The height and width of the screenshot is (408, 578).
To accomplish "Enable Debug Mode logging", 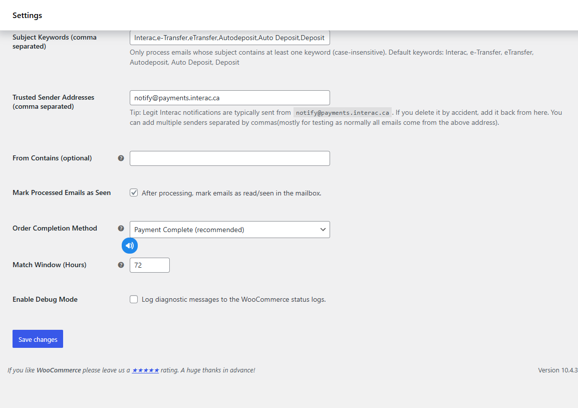I will coord(134,299).
